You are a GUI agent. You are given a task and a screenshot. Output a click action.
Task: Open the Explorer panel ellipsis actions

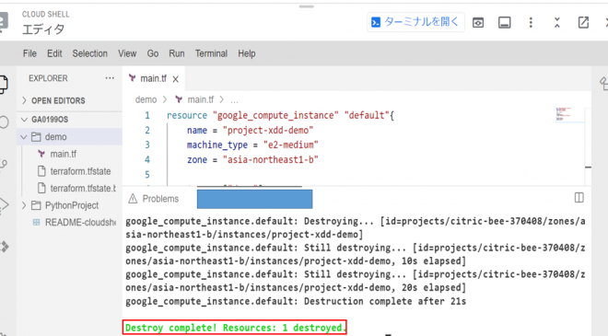[110, 78]
